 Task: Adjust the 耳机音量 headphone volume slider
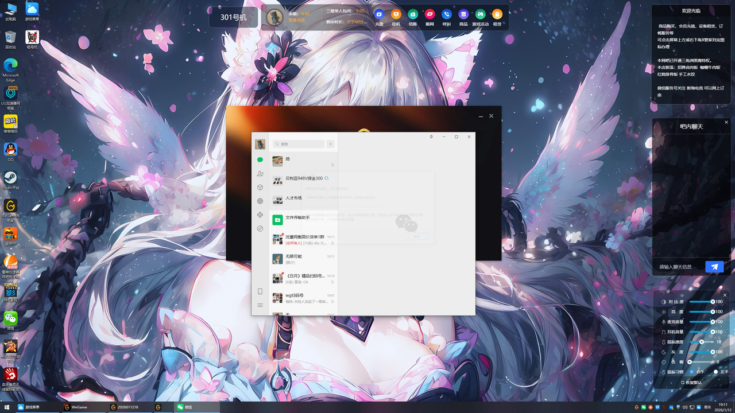[x=702, y=332]
